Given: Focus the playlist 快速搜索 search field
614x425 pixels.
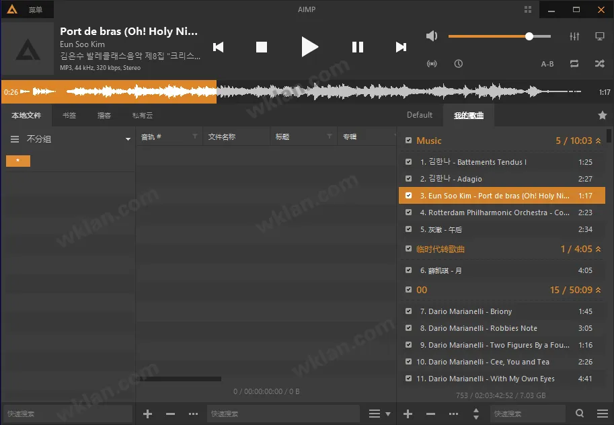Looking at the screenshot, I should coord(528,414).
